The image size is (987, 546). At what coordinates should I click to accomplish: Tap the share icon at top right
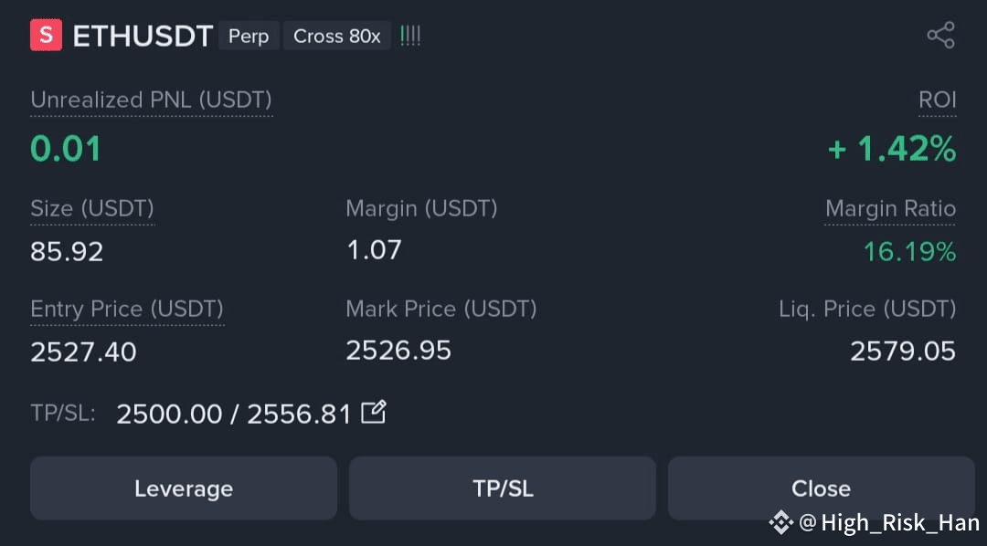tap(941, 36)
